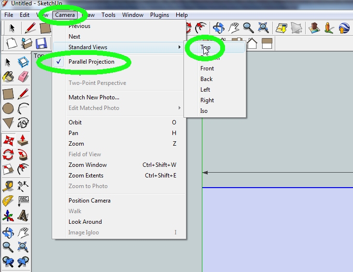Select the Eraser tool
This screenshot has height=272, width=353.
(23, 77)
